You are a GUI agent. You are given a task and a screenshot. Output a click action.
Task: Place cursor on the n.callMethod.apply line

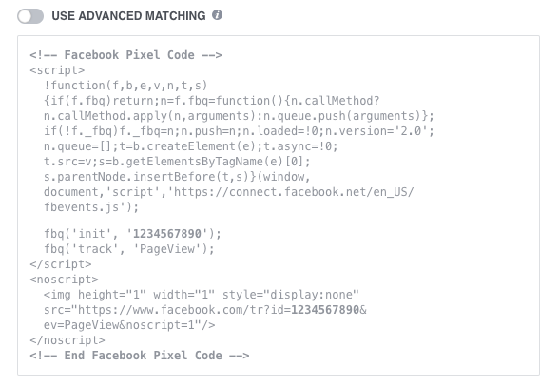coord(239,116)
